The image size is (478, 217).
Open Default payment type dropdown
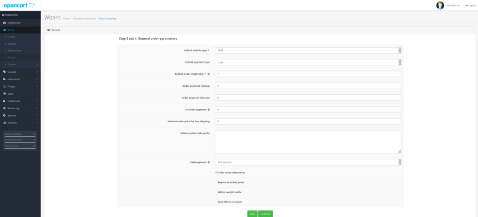(x=308, y=62)
